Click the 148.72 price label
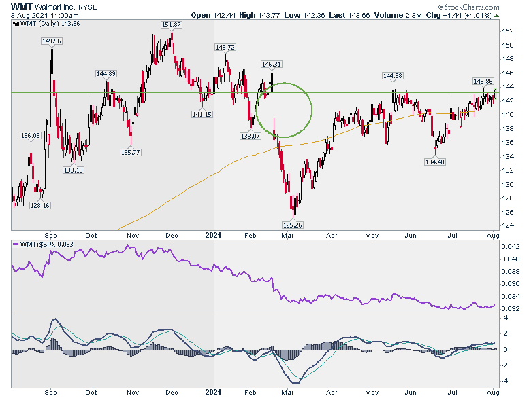Image resolution: width=531 pixels, height=398 pixels. [x=225, y=48]
